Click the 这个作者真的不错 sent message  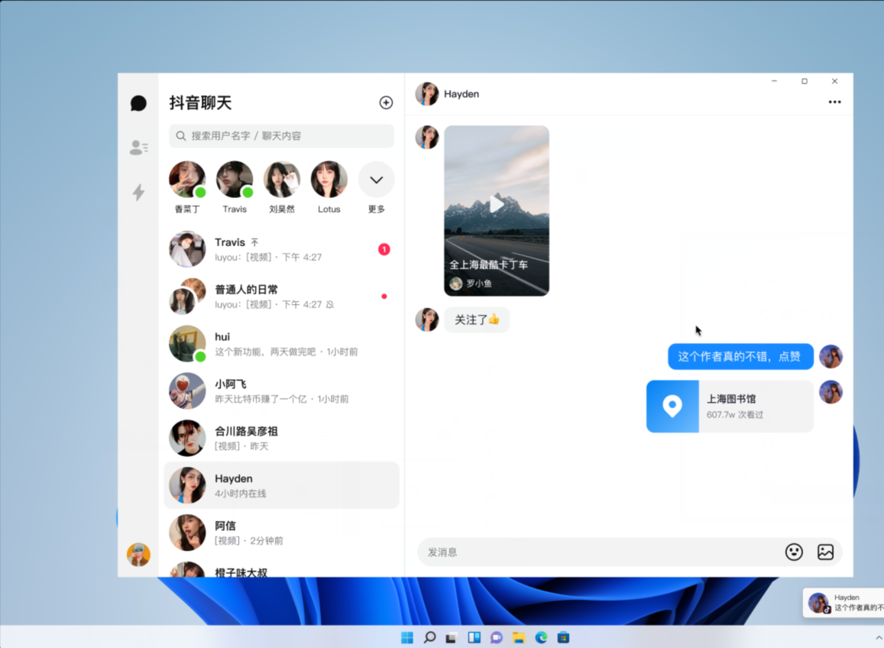pos(740,356)
